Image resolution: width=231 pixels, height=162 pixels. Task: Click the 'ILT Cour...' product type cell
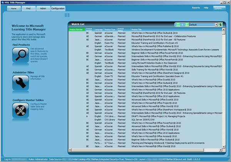pos(110,143)
